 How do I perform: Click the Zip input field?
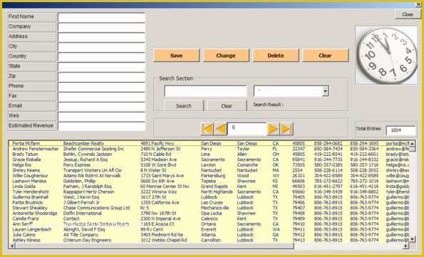101,77
